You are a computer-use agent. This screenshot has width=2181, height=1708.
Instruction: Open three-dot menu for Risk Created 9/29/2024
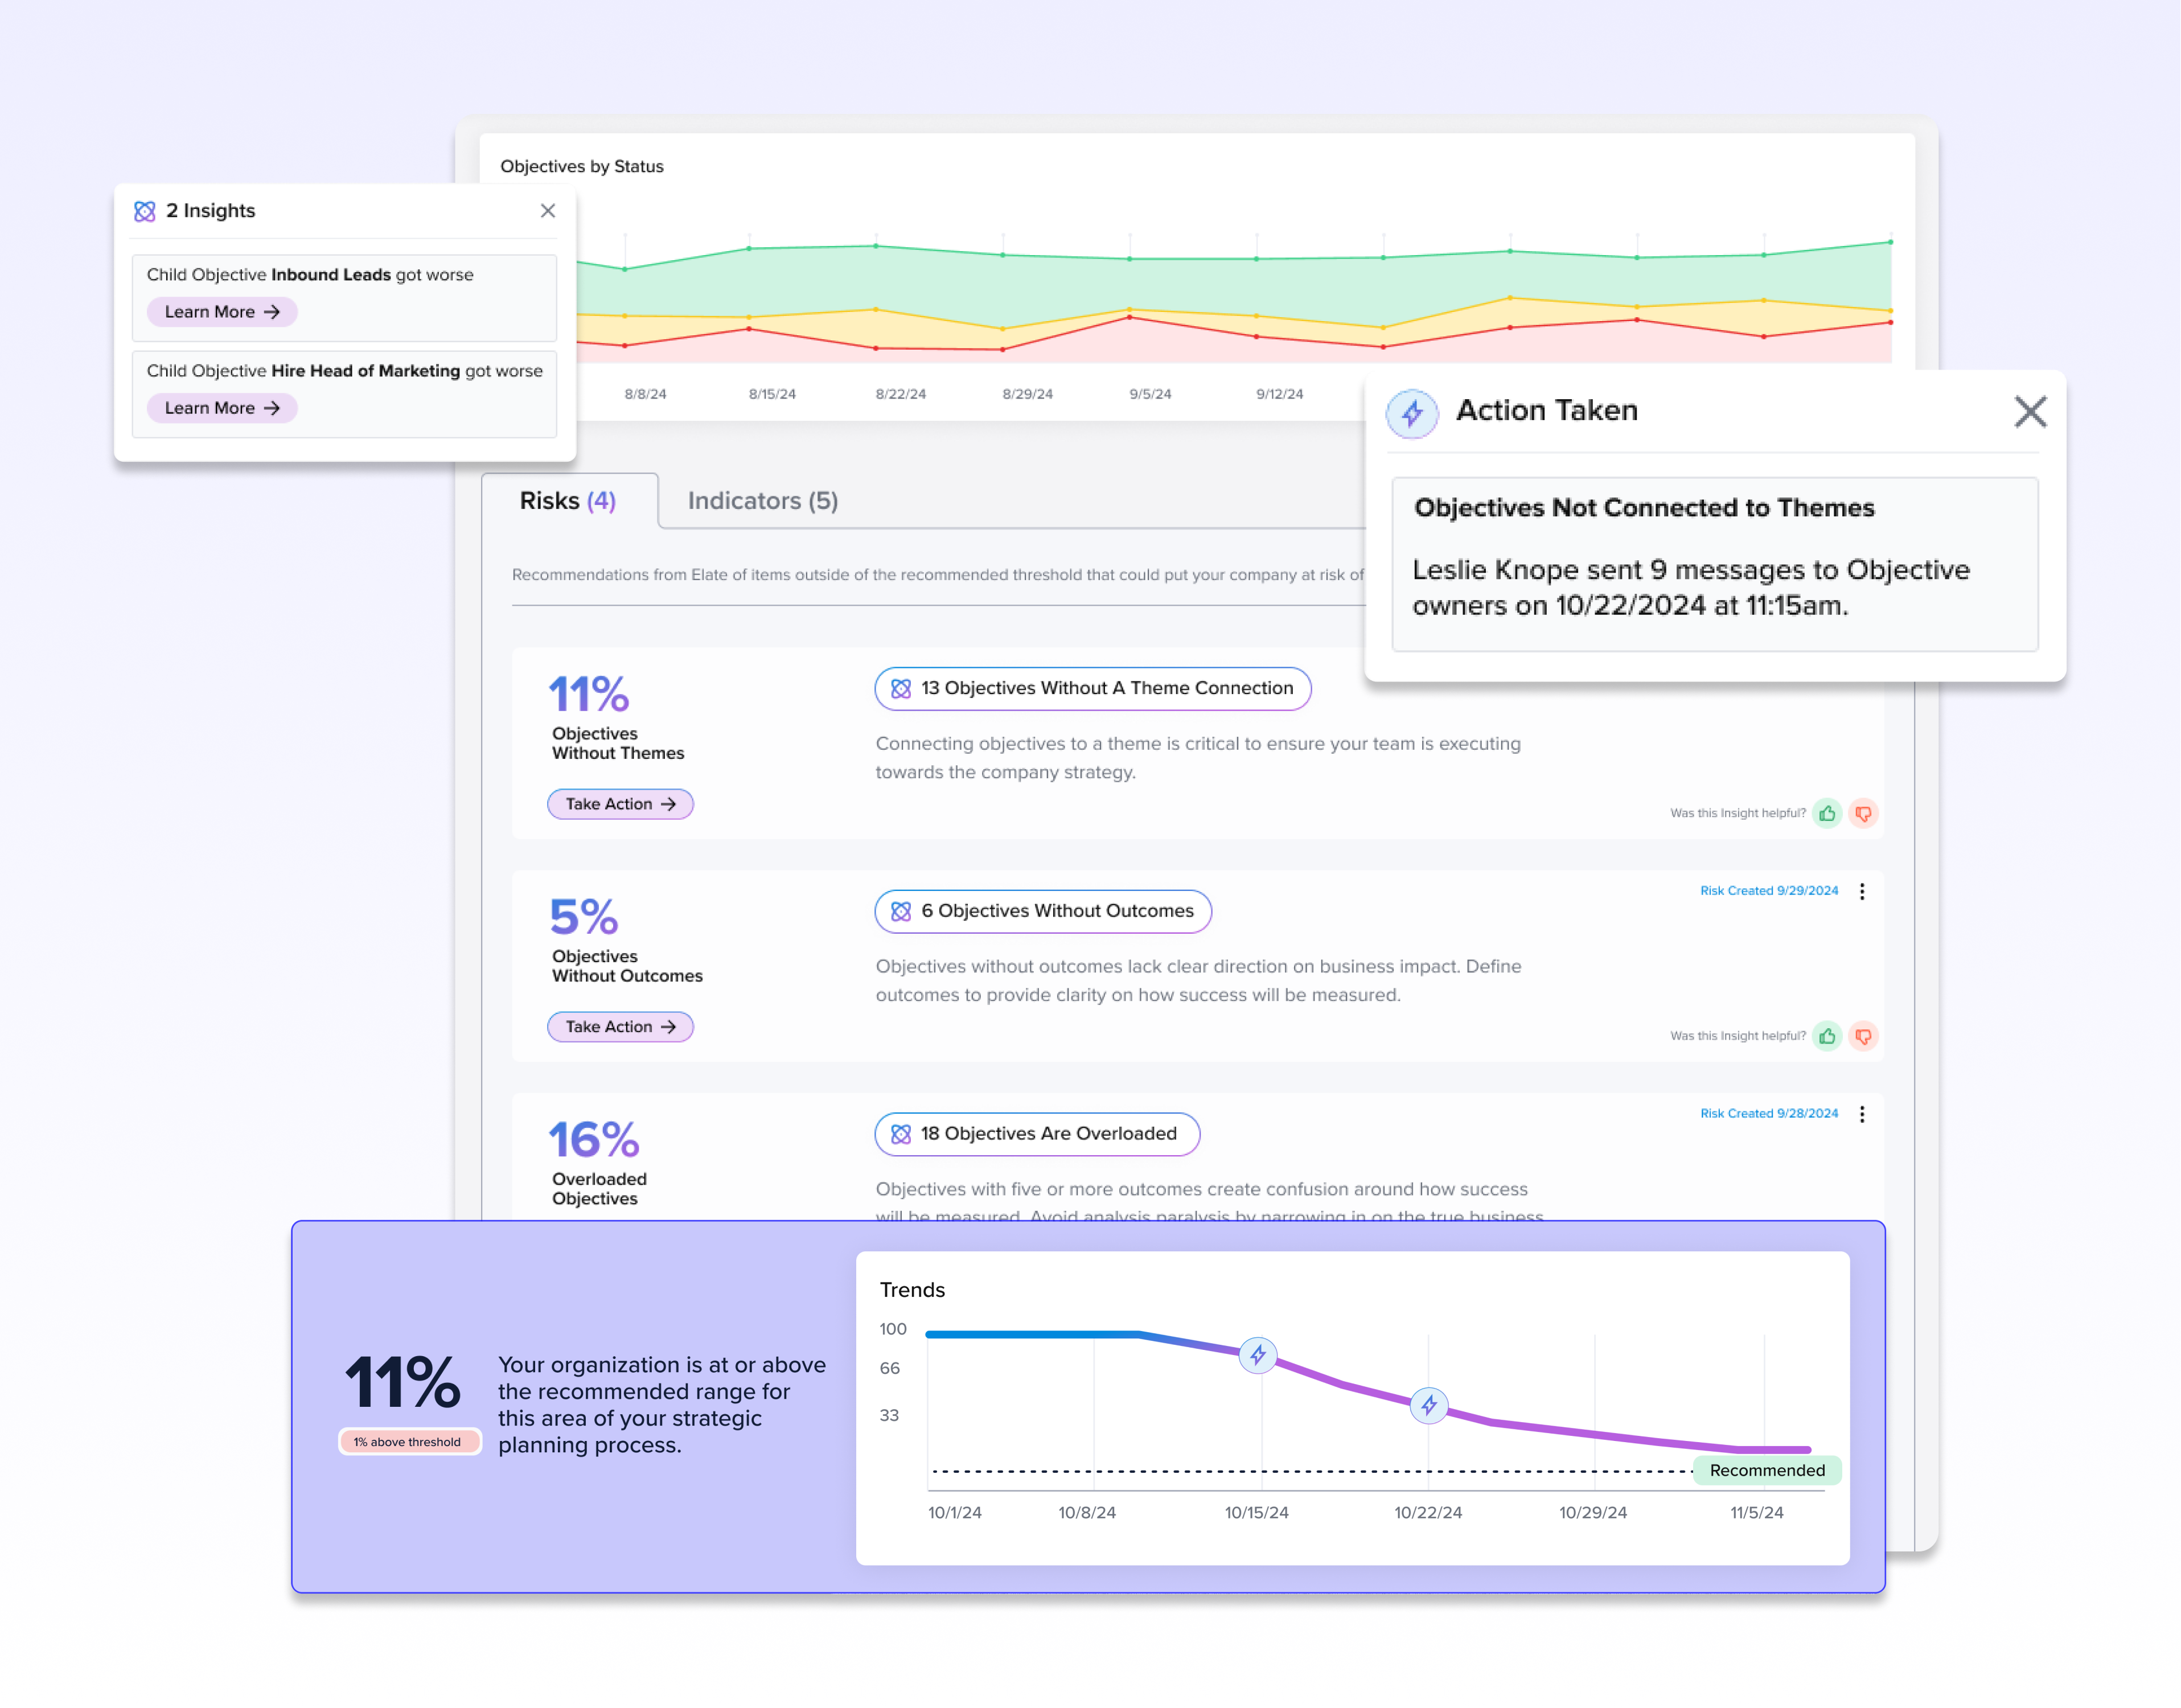click(1862, 891)
